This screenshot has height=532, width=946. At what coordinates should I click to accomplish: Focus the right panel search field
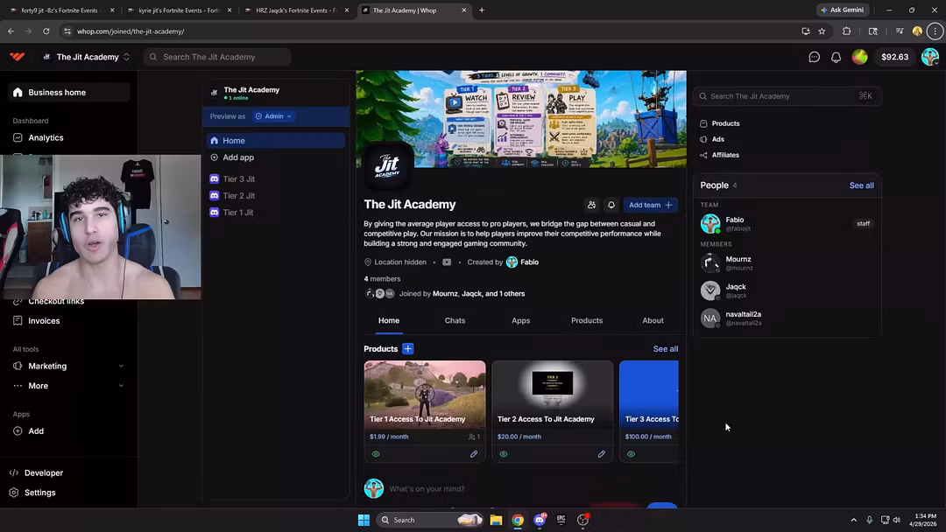(787, 96)
